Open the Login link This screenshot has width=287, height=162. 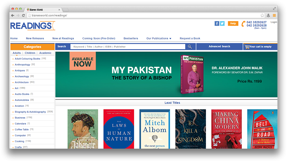click(x=274, y=22)
